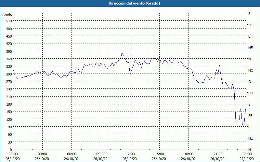
Task: Pick the 390 tick label
Action: [x=9, y=52]
